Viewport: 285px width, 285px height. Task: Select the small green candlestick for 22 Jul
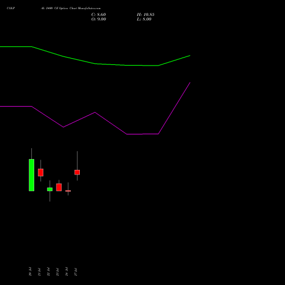point(50,189)
